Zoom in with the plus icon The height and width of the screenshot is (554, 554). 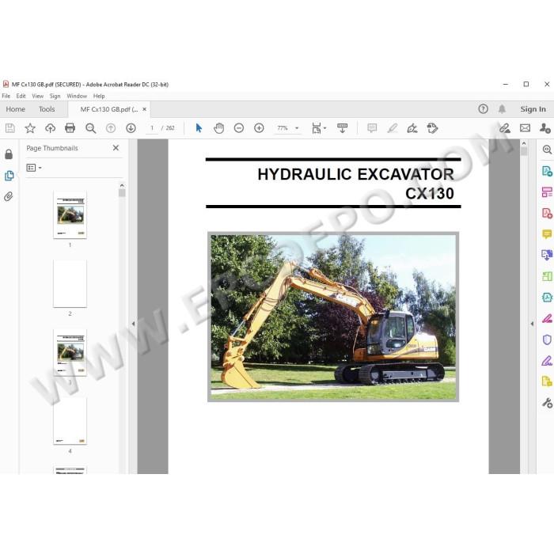click(259, 128)
